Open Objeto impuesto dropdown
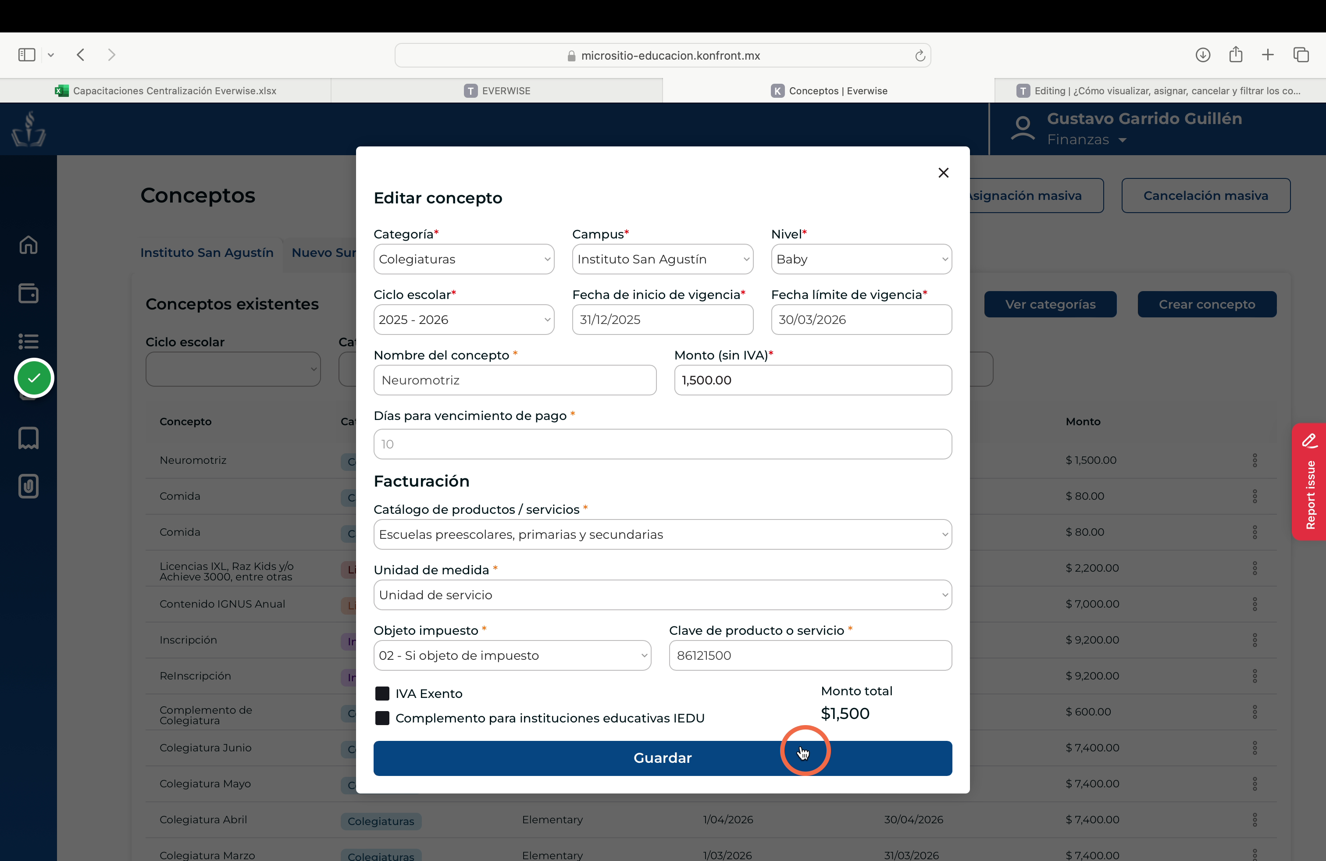The height and width of the screenshot is (861, 1326). coord(512,655)
